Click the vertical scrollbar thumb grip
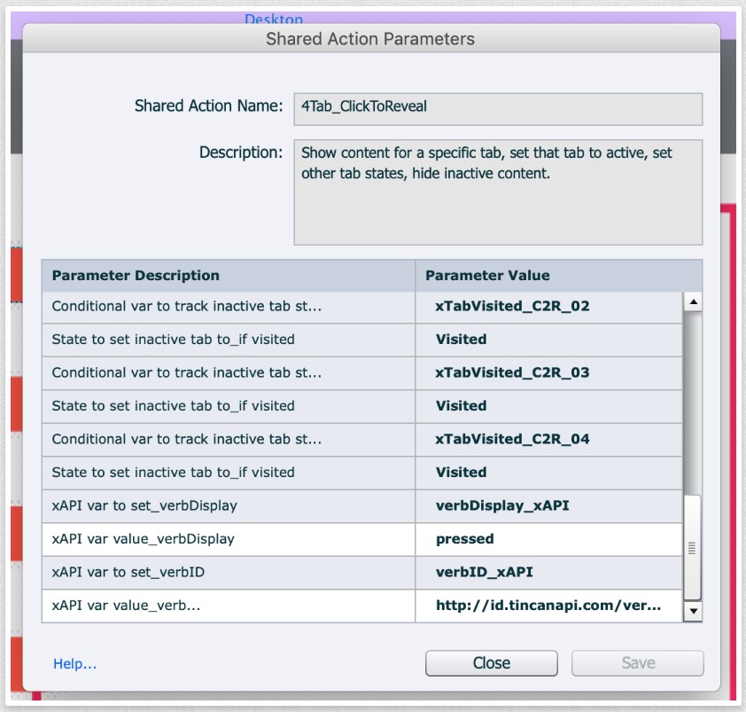 (693, 549)
